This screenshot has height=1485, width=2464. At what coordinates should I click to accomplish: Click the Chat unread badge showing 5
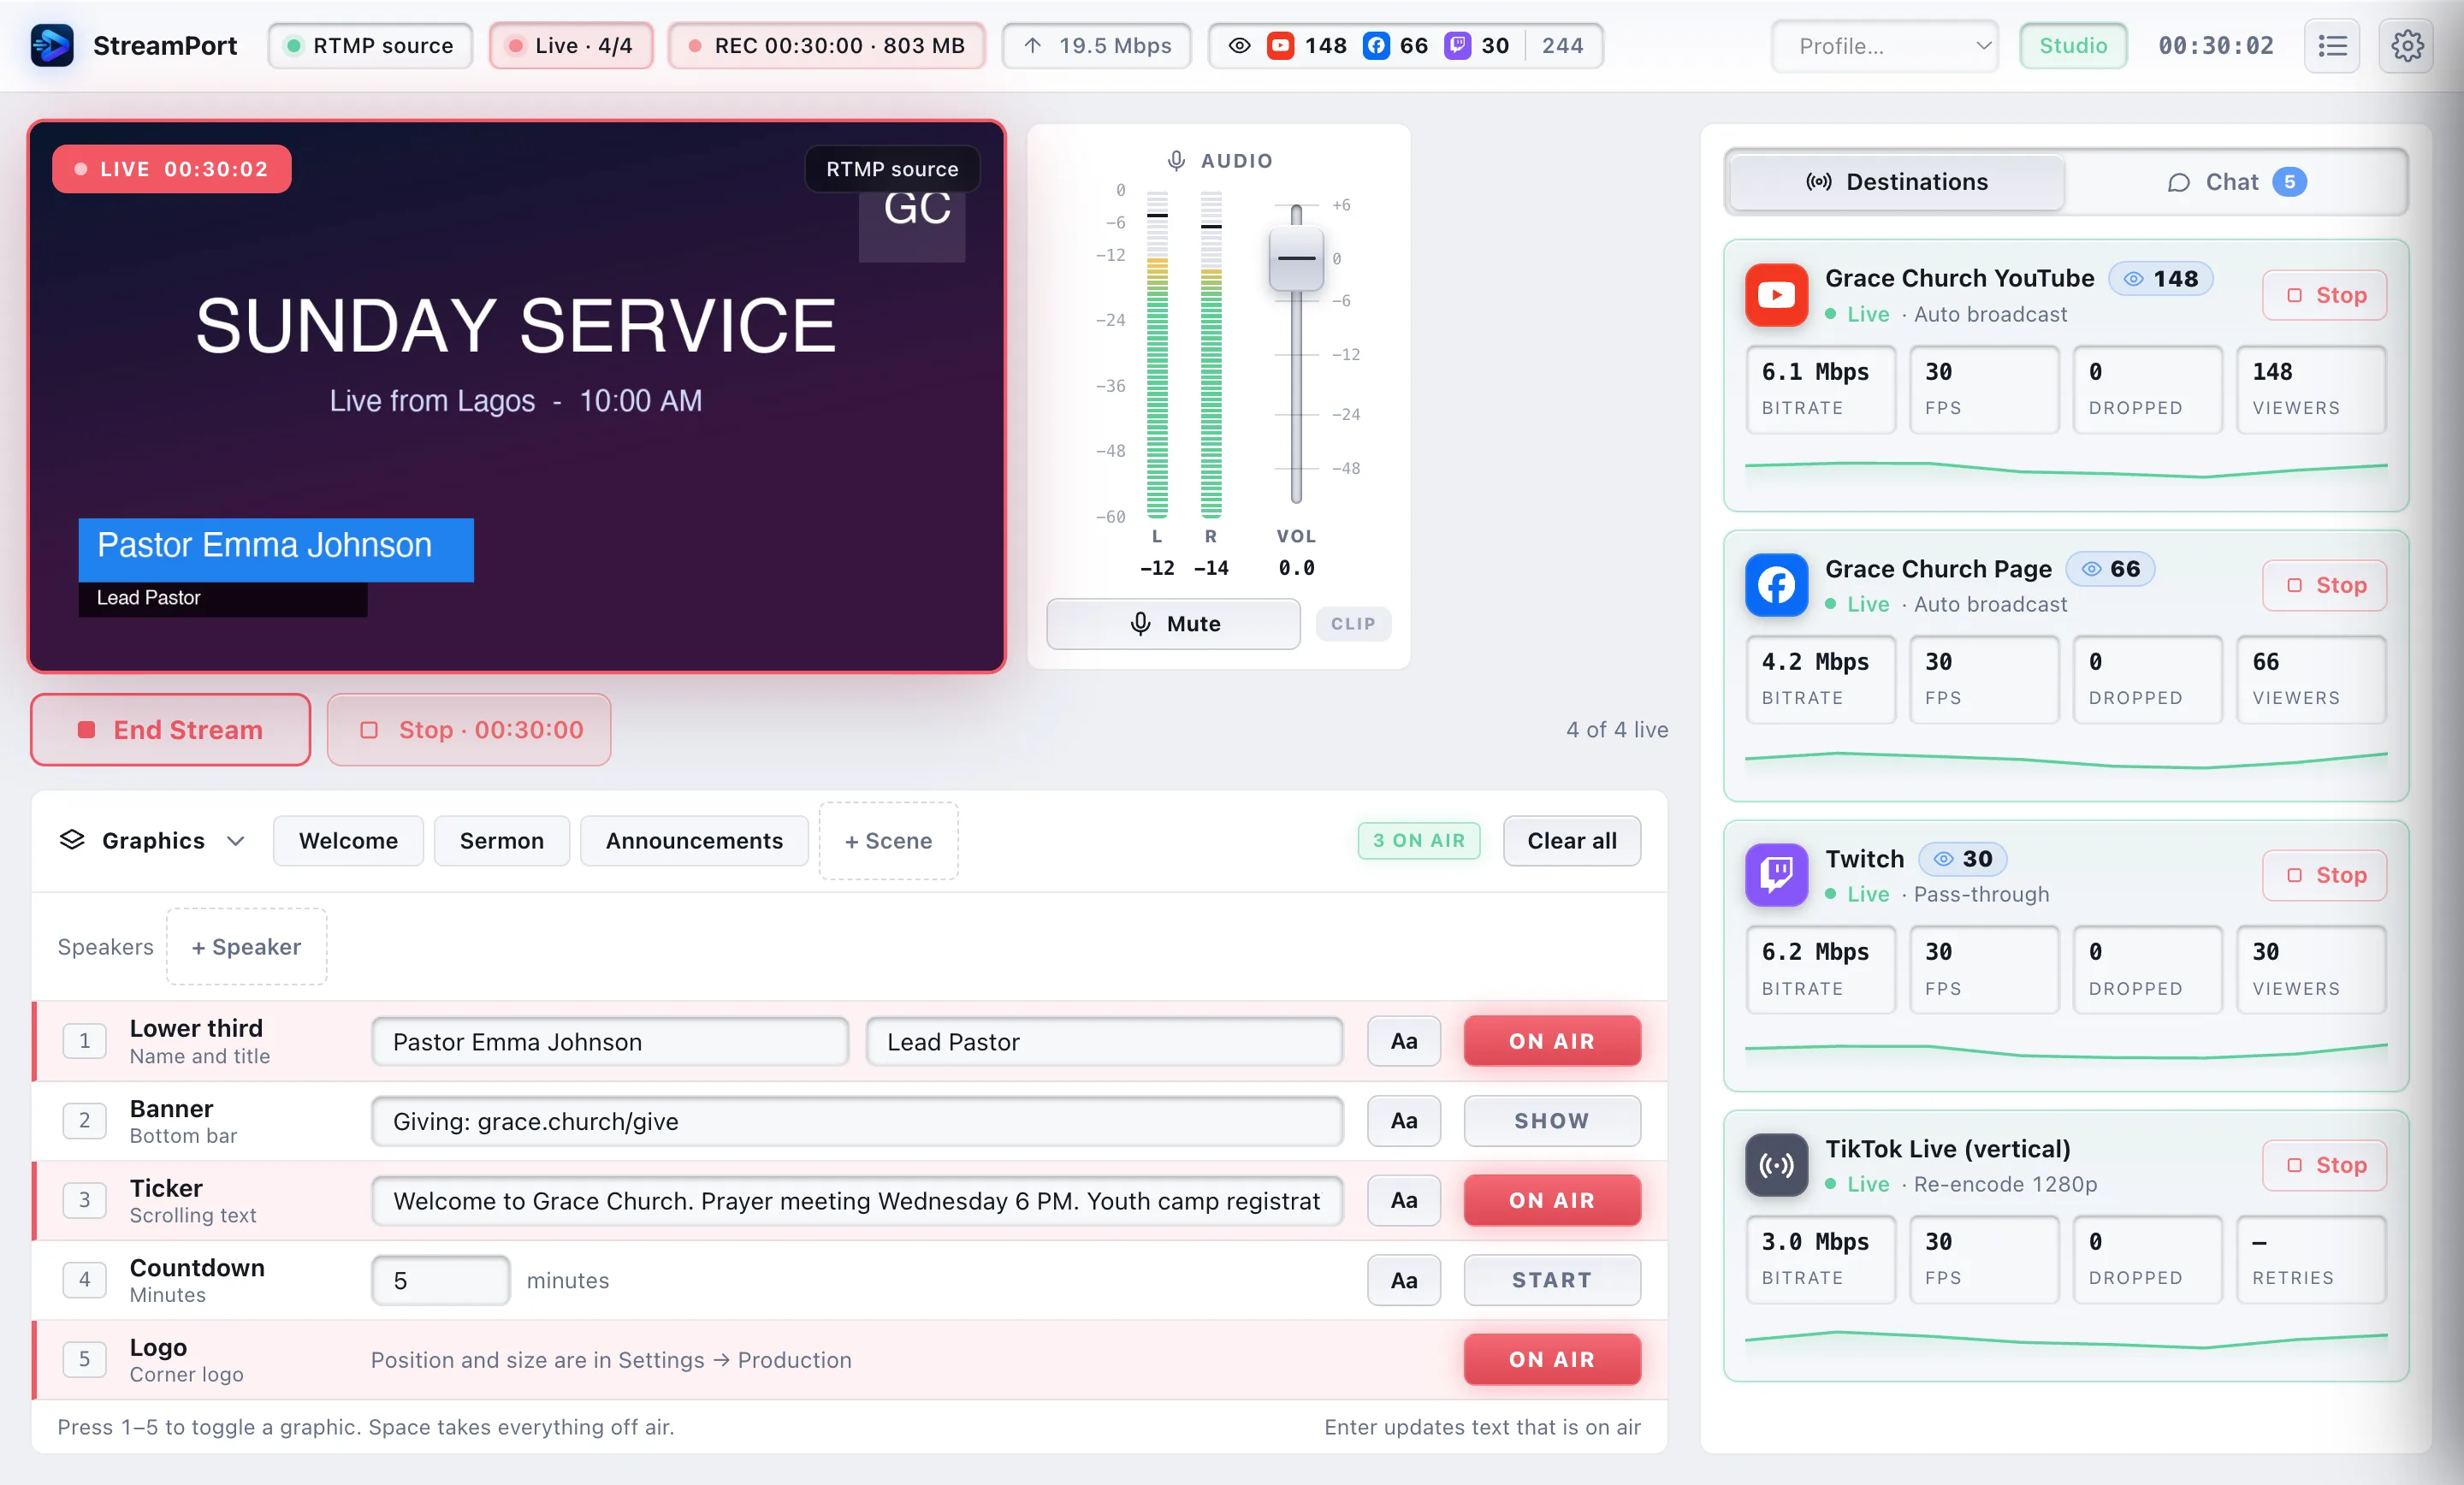(x=2289, y=182)
